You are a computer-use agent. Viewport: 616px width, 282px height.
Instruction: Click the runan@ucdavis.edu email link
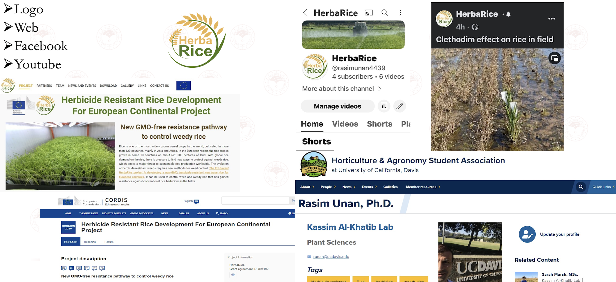331,256
